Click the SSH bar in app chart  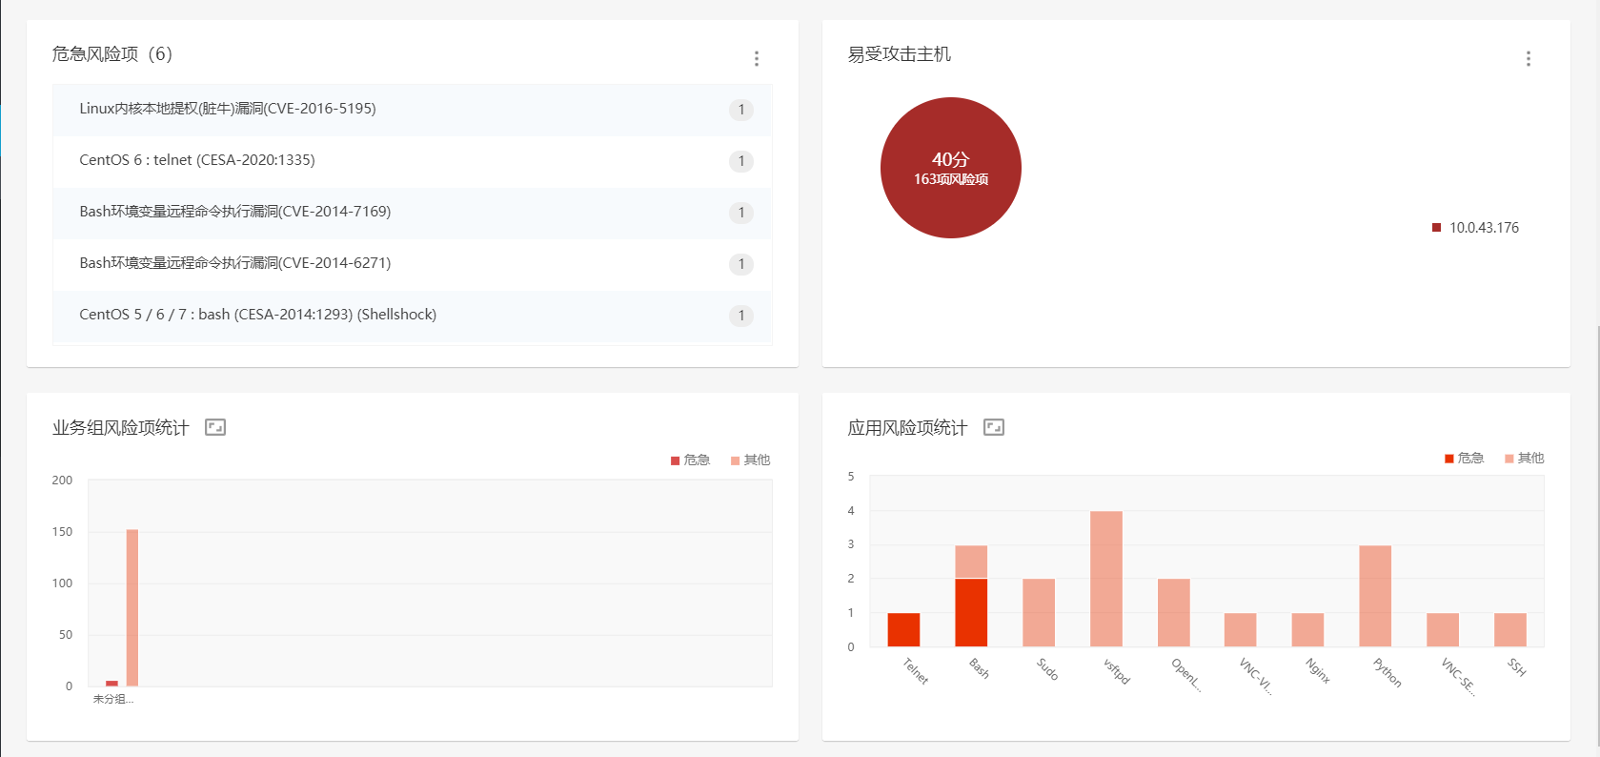click(x=1510, y=630)
